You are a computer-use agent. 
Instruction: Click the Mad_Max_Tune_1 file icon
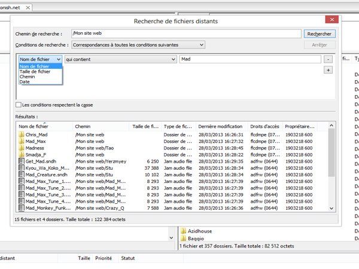point(22,181)
